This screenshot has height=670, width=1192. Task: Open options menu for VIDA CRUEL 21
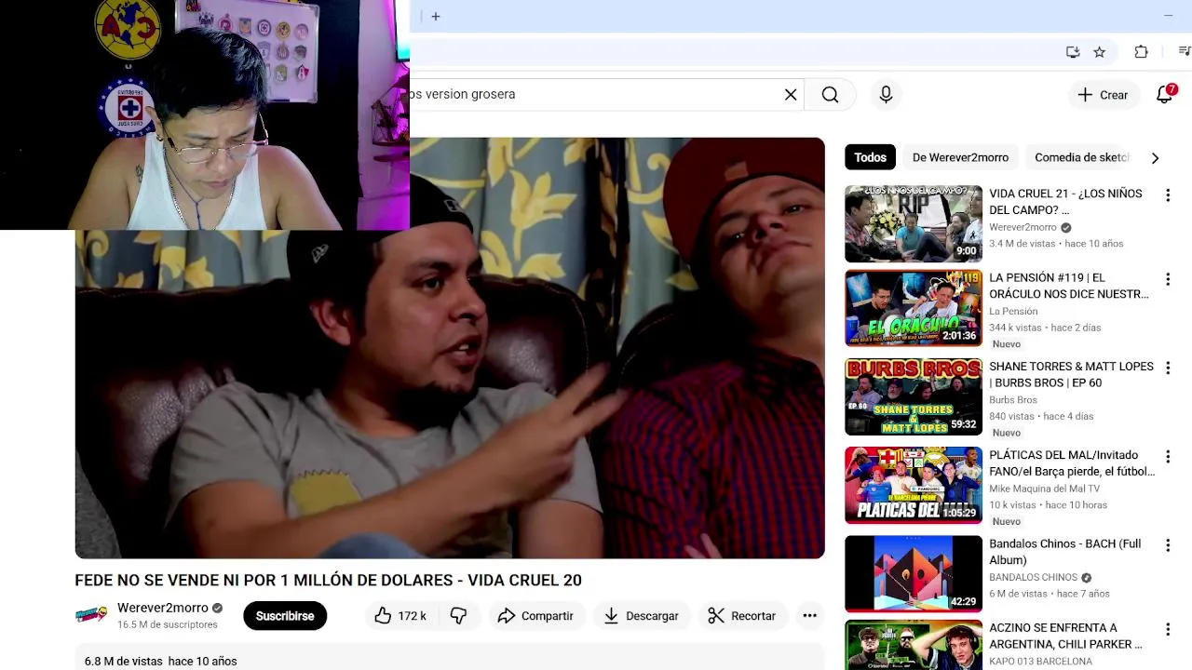(x=1167, y=195)
